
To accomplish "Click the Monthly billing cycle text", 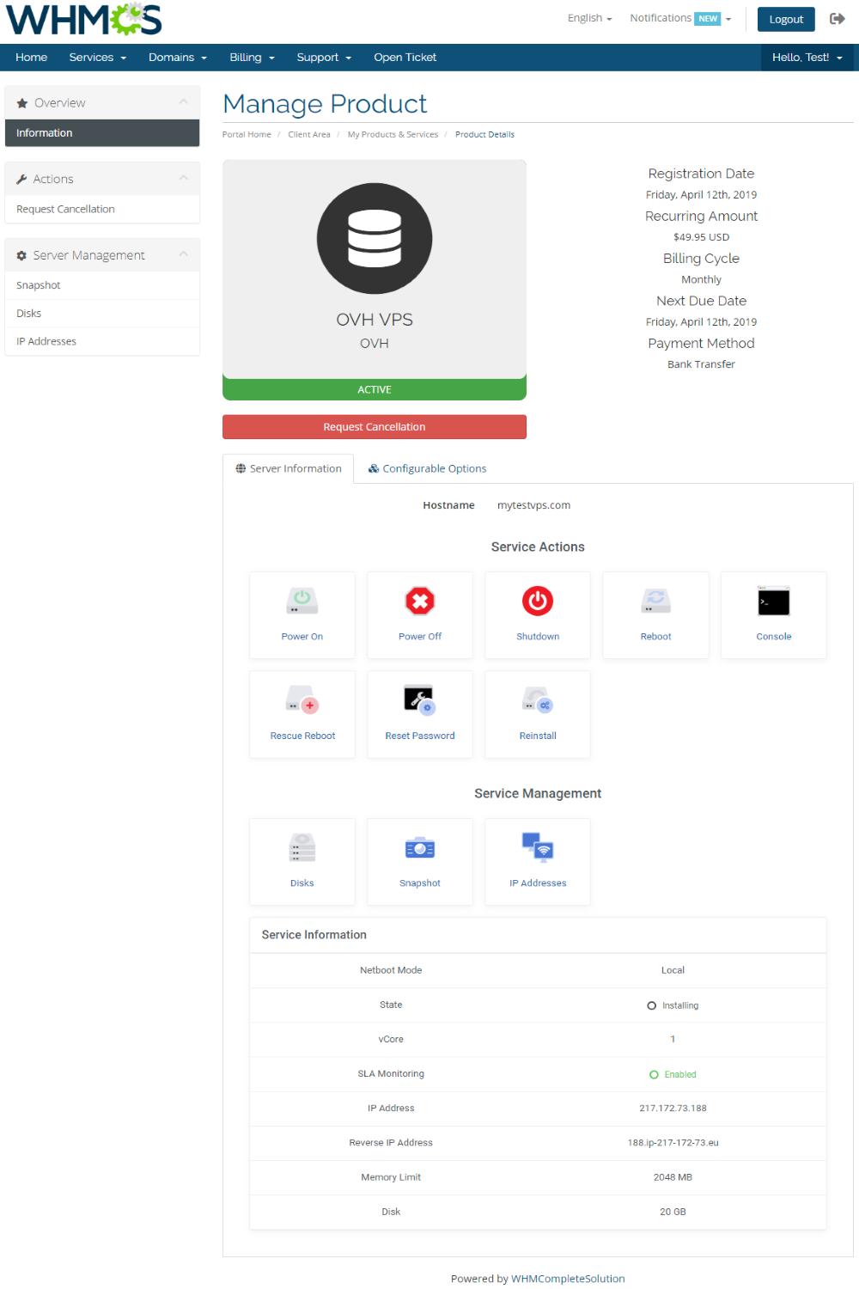I will point(701,280).
